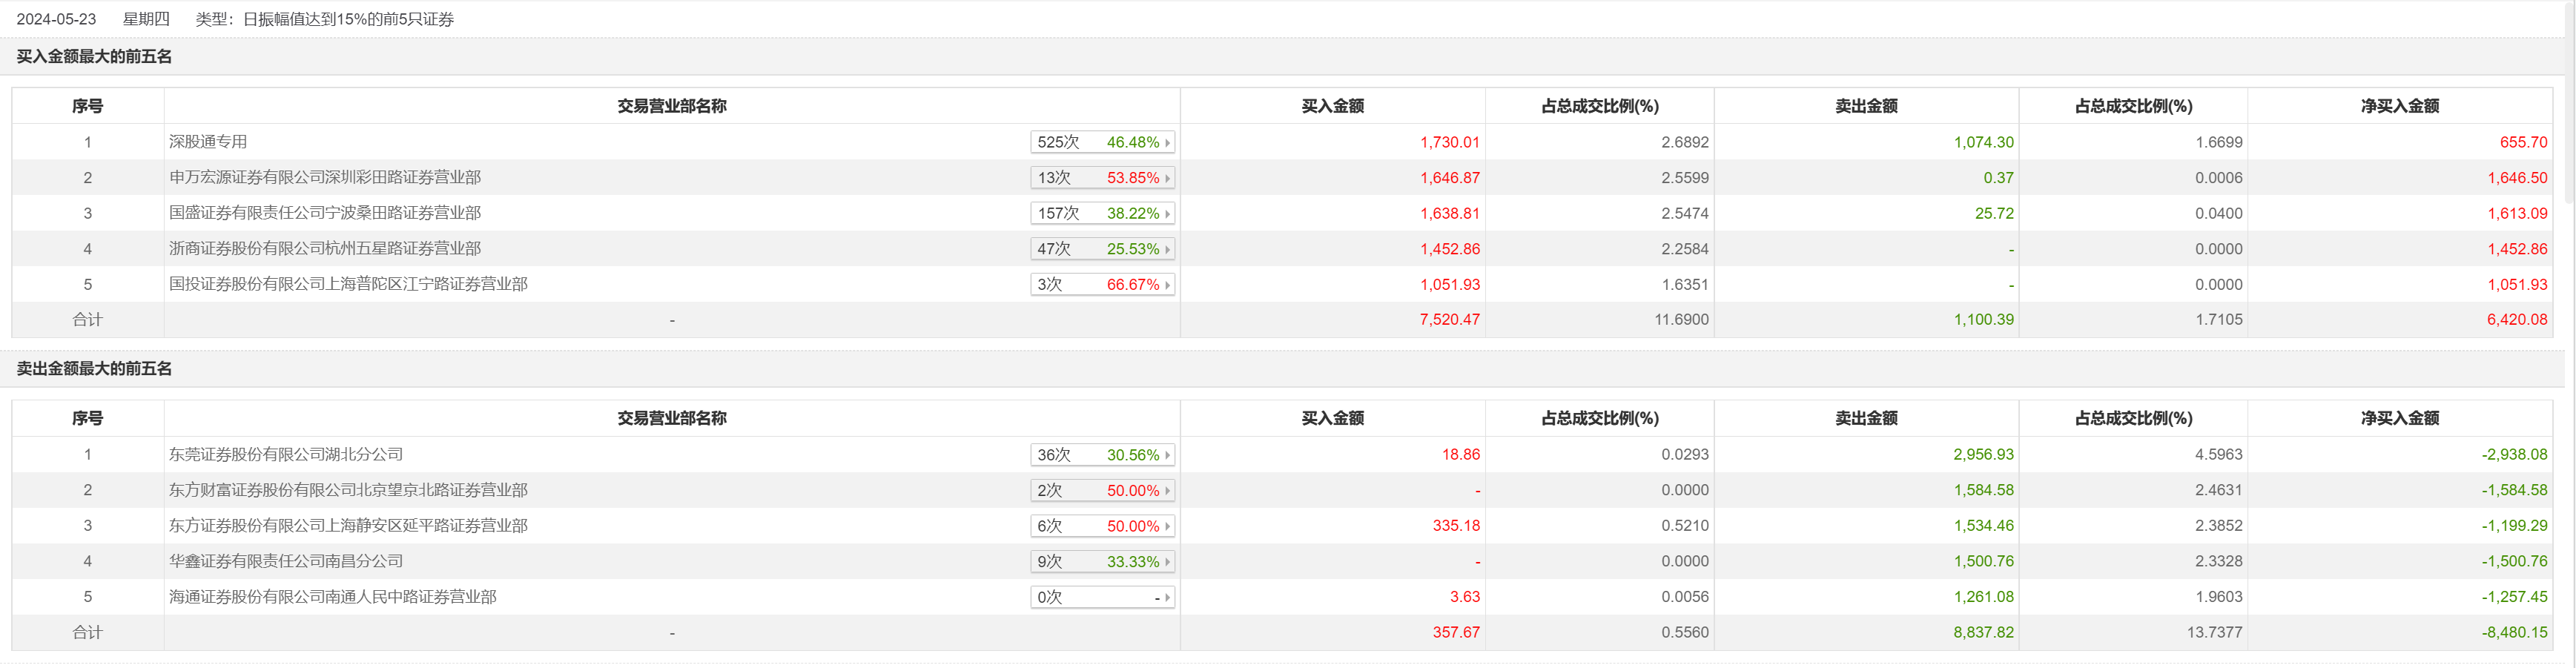
Task: Click 东方财富证券北京望京北路证券营业部 link
Action: pyautogui.click(x=348, y=491)
